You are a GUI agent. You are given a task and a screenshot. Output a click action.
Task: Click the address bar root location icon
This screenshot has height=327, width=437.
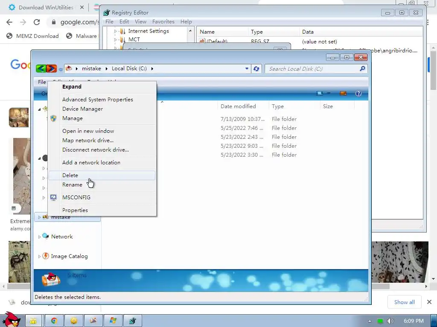(69, 69)
